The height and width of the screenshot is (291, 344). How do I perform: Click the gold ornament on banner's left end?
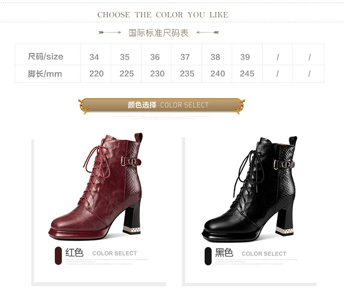point(84,107)
